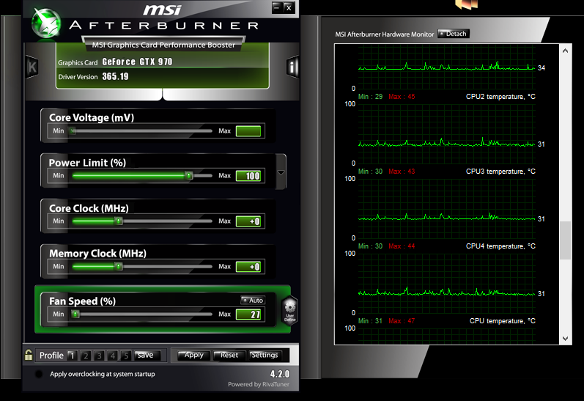Click the CPU3 temperature graph label
Screen dimensions: 584x401
pyautogui.click(x=500, y=172)
